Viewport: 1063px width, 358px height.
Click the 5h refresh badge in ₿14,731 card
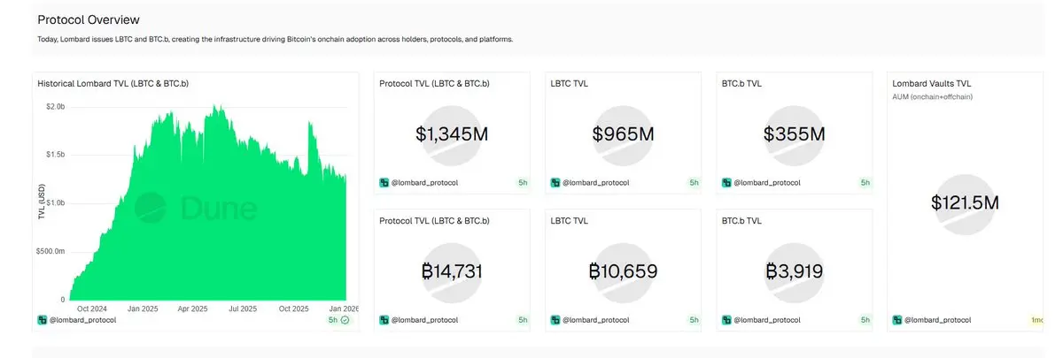pyautogui.click(x=523, y=320)
